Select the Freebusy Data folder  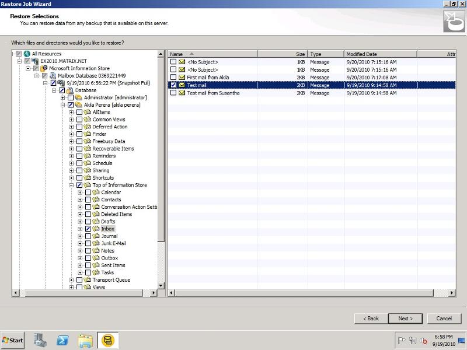(x=109, y=141)
